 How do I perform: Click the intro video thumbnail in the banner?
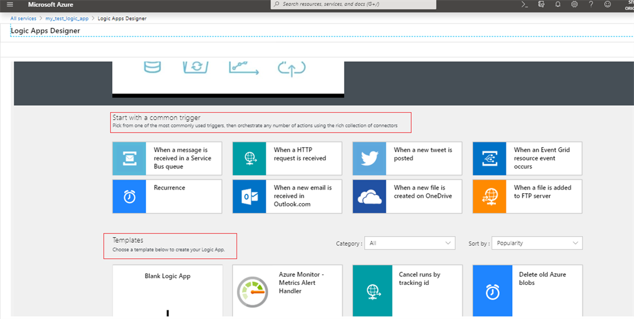(228, 79)
